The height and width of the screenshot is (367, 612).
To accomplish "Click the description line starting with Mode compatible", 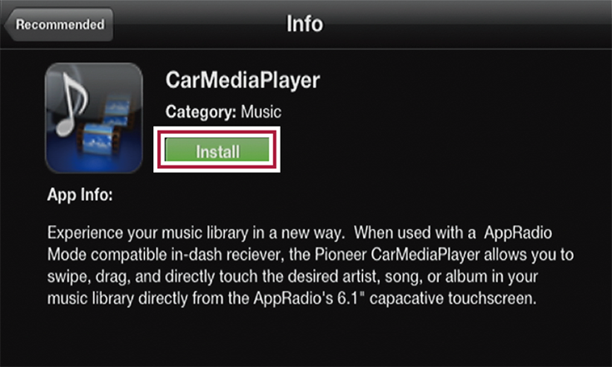I will coord(311,255).
